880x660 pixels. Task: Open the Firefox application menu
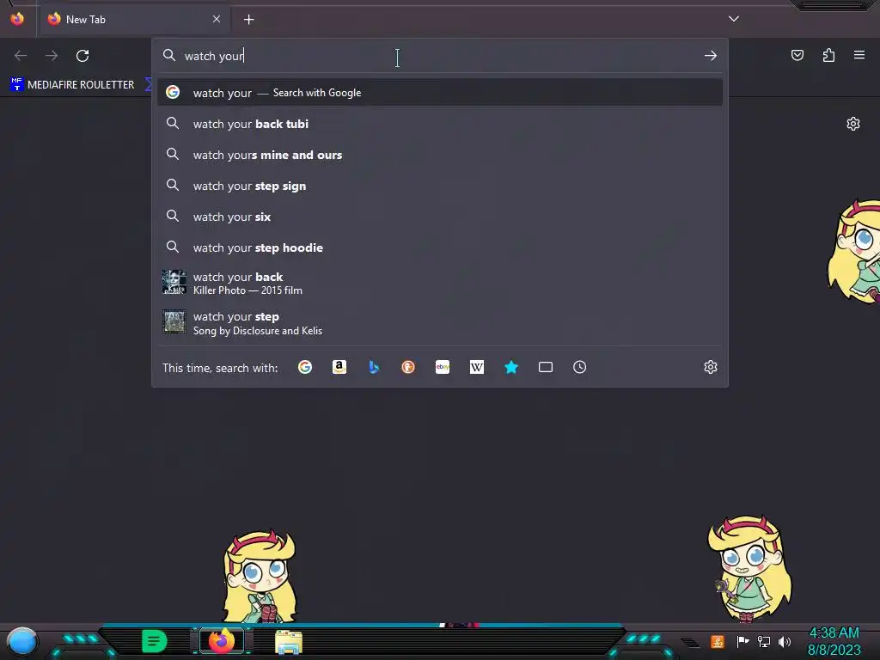pyautogui.click(x=859, y=55)
